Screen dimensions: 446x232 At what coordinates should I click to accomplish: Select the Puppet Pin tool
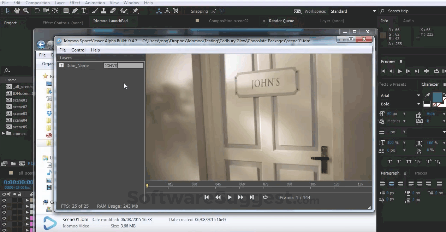tap(136, 11)
